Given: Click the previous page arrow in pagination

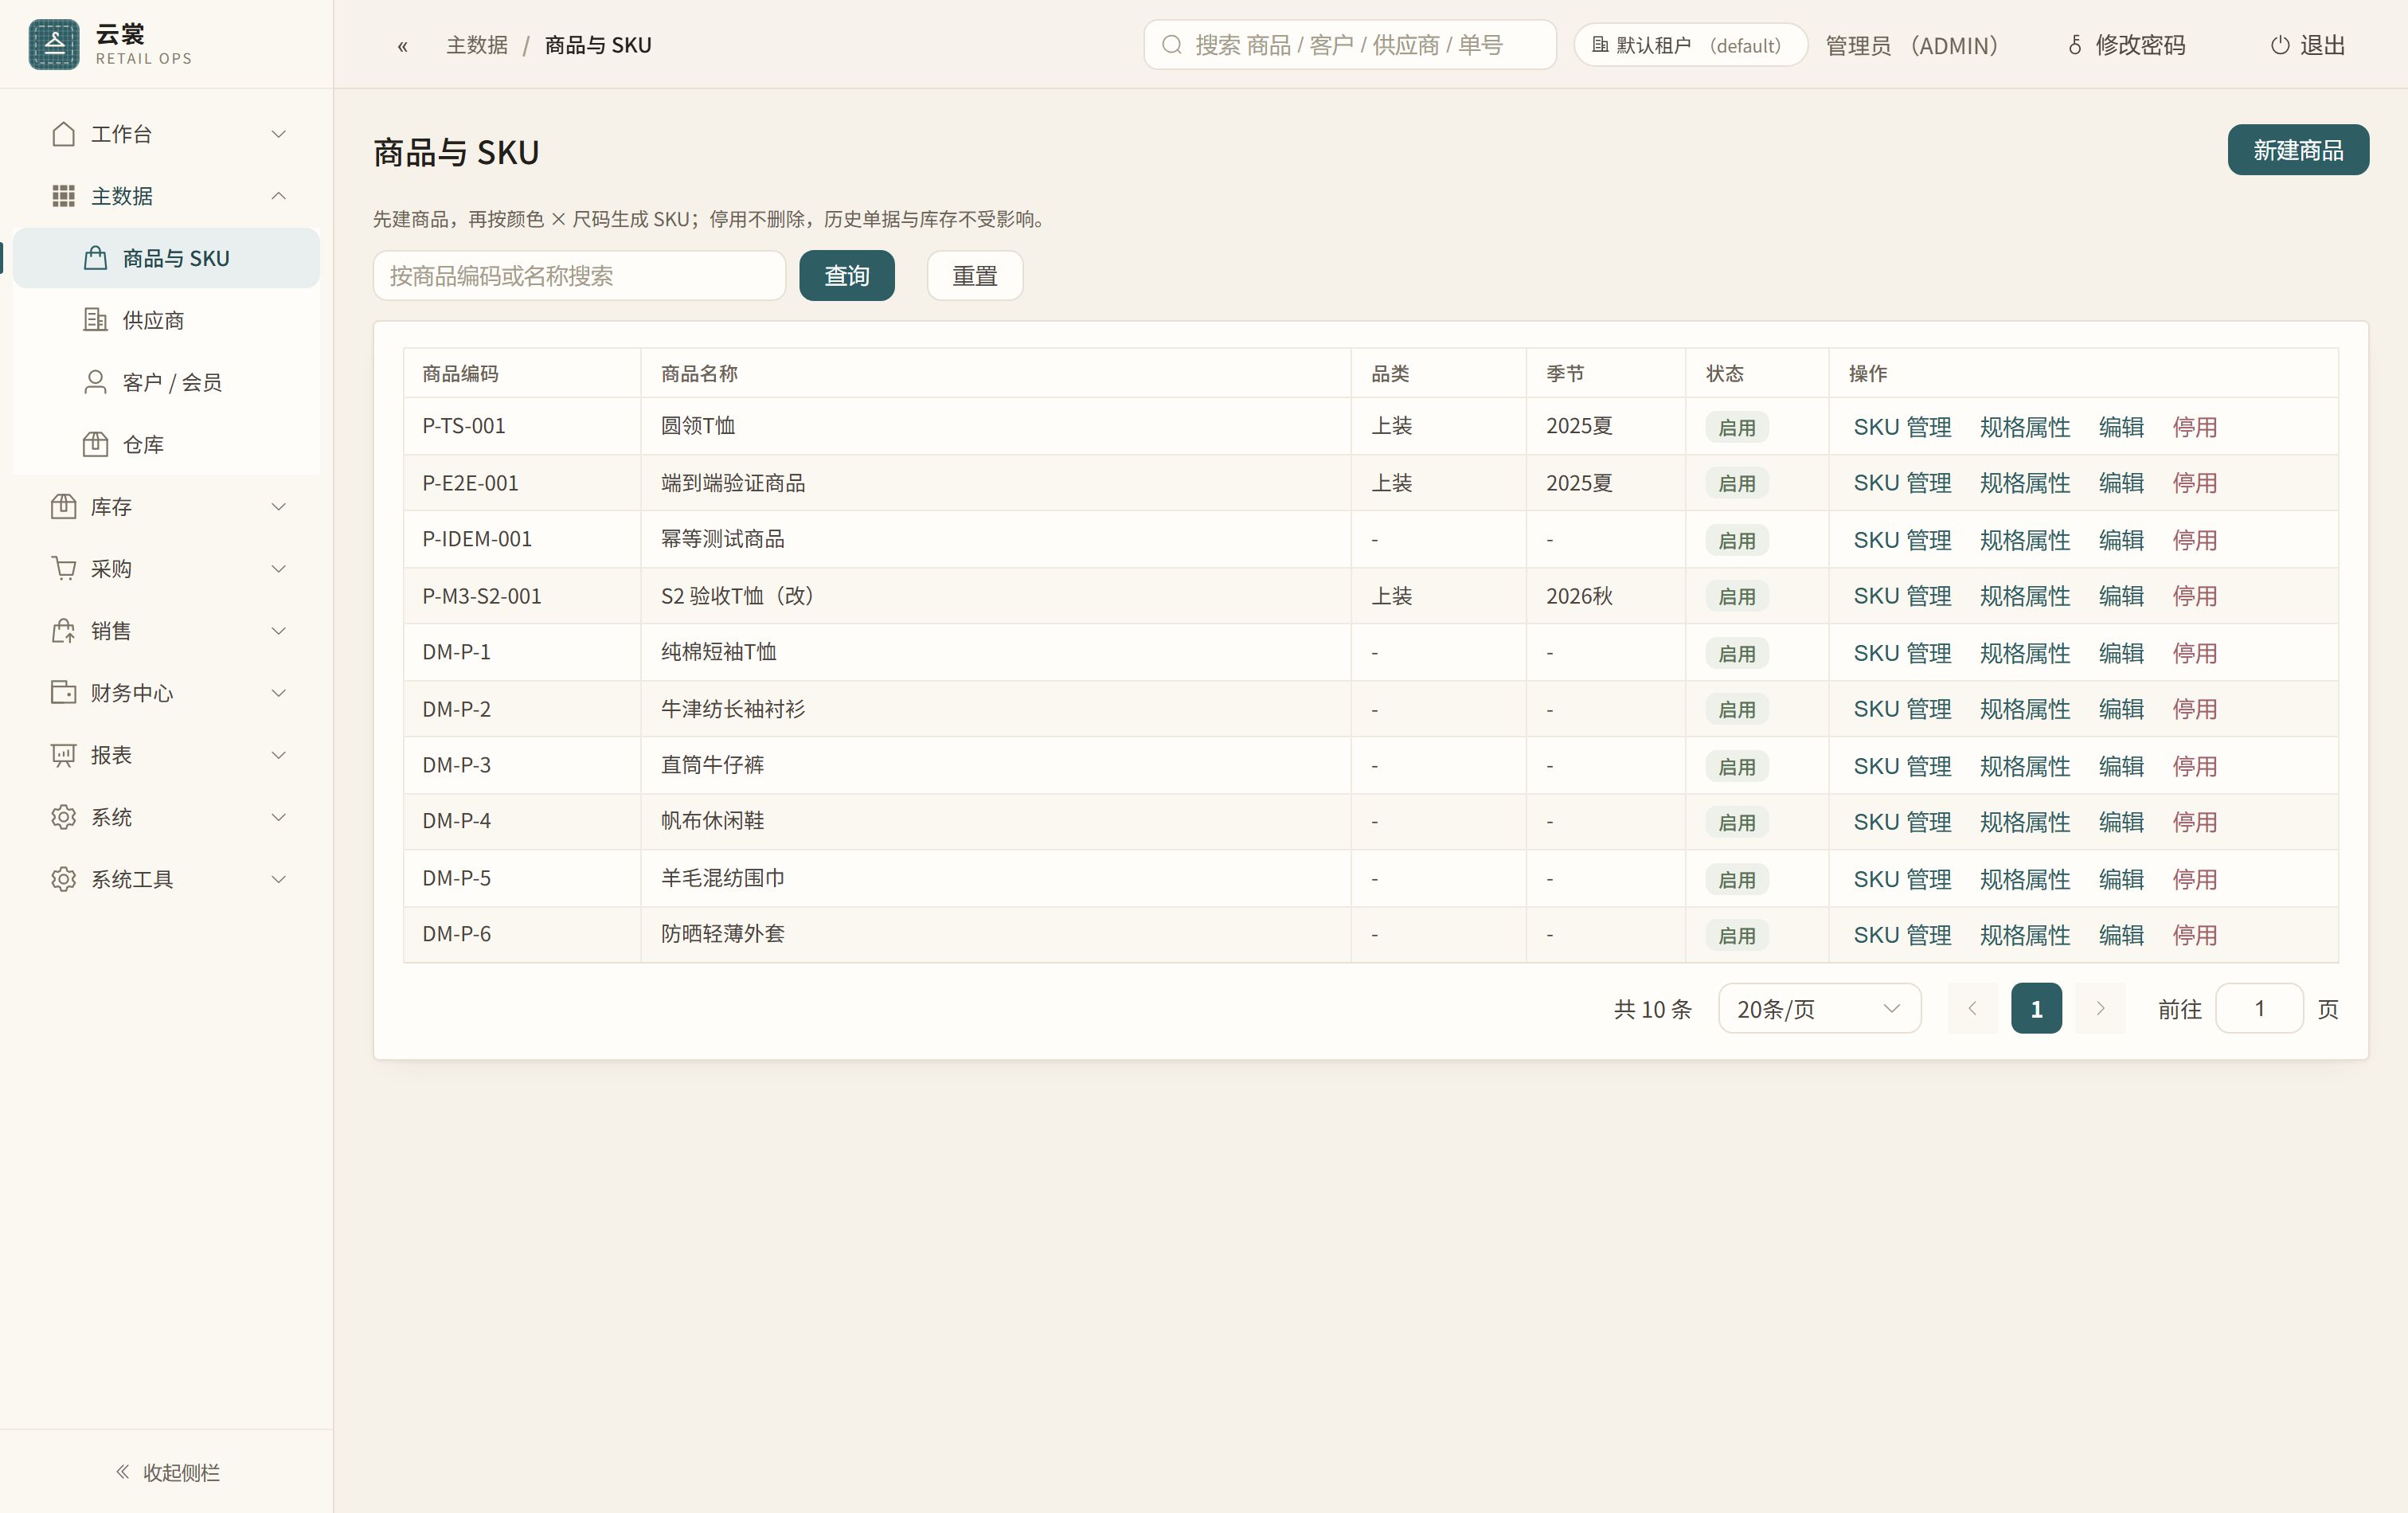Looking at the screenshot, I should [1972, 1009].
